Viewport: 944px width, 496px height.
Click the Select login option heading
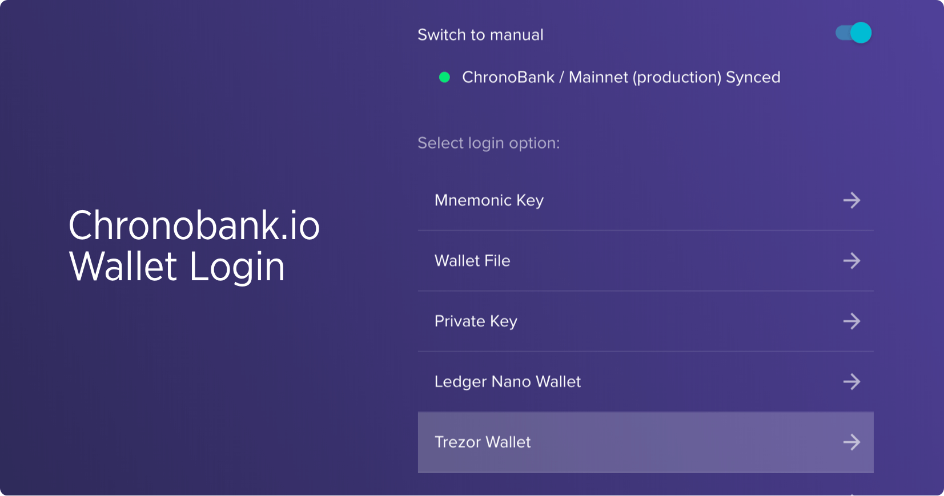[x=488, y=143]
